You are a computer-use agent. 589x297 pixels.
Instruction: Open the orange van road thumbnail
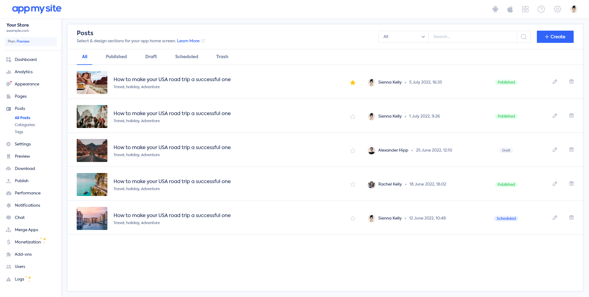point(92,82)
